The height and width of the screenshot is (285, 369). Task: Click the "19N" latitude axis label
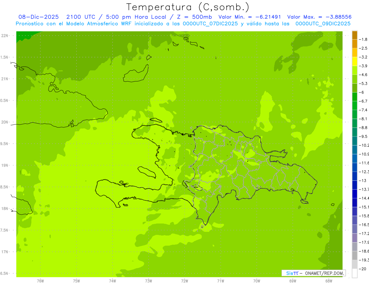click(4, 165)
